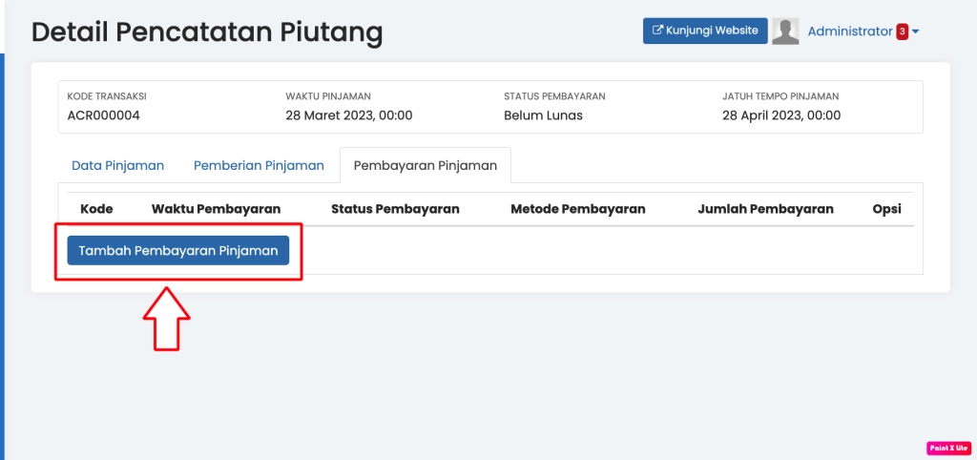Click the Jumlah Pembayaran column header
The height and width of the screenshot is (460, 977).
tap(765, 209)
